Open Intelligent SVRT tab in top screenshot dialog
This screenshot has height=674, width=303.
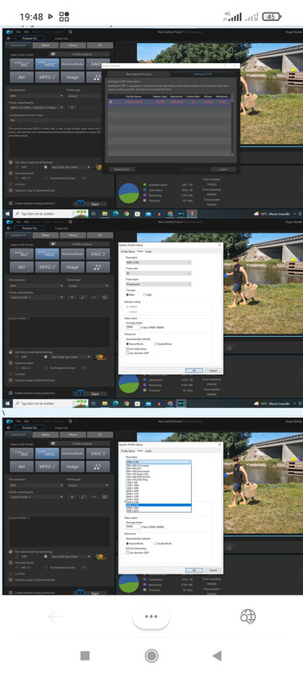202,74
